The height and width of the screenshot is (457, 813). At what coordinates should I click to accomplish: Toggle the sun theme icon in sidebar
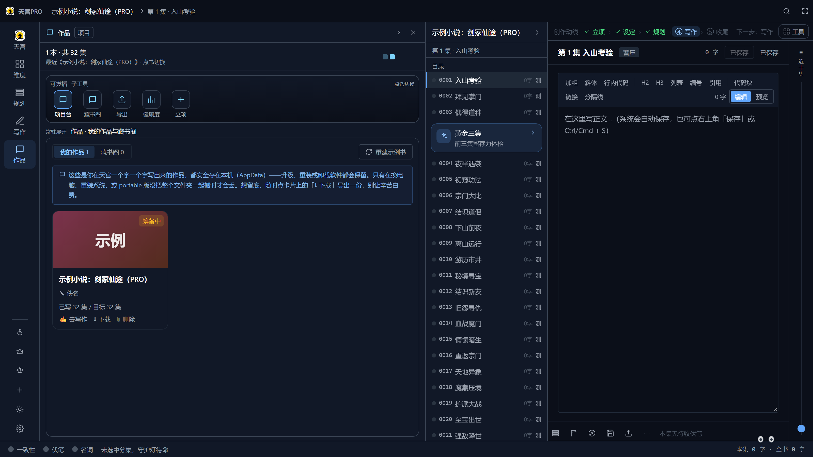click(20, 409)
